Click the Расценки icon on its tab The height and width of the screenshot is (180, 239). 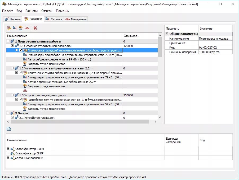pos(26,19)
